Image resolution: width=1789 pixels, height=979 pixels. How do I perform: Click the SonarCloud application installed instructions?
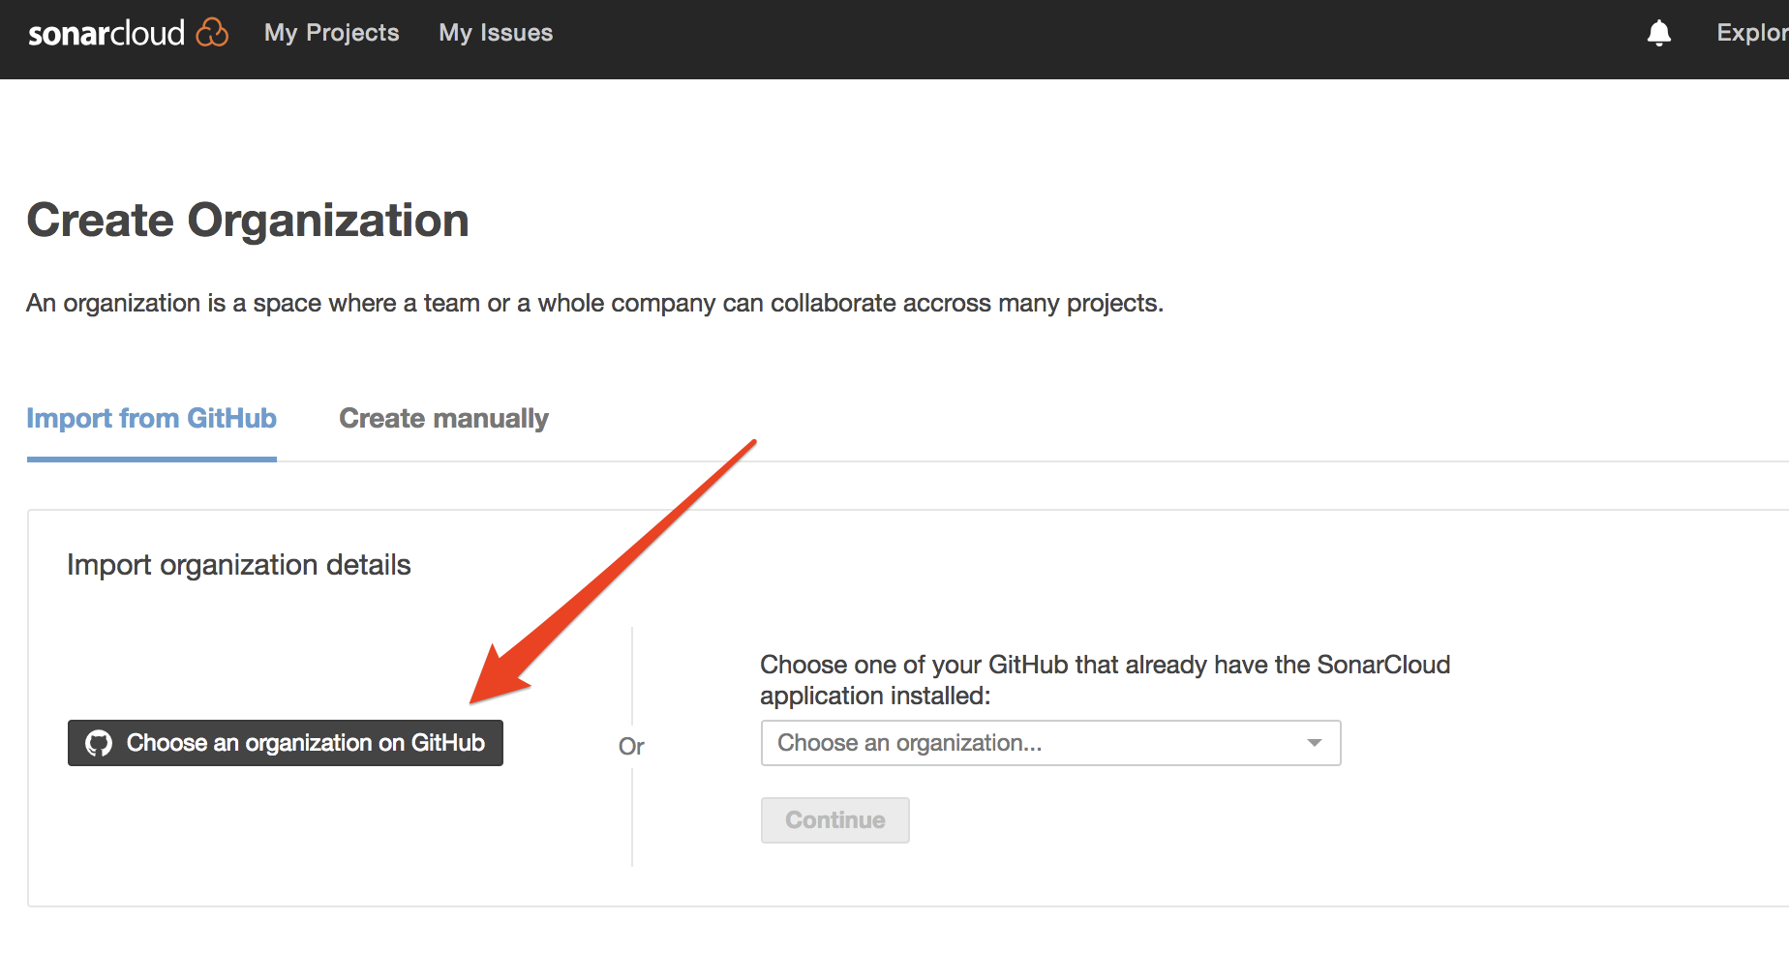[1104, 680]
